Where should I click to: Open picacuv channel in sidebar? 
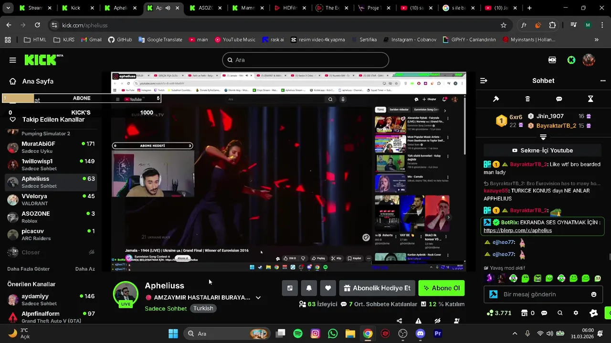point(51,234)
